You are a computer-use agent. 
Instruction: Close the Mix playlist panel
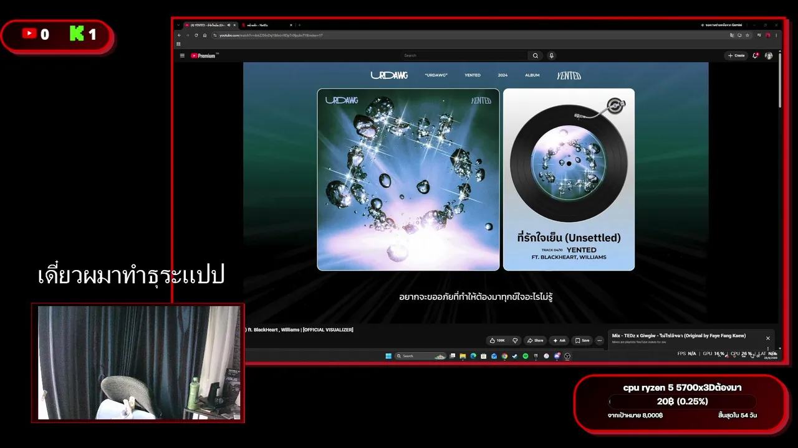[x=768, y=338]
